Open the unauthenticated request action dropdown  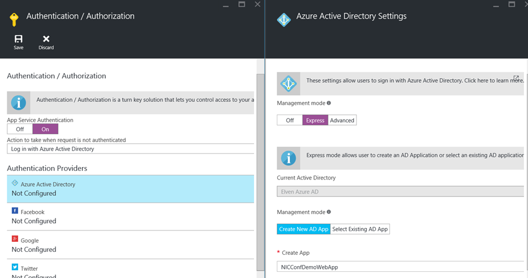coord(131,149)
